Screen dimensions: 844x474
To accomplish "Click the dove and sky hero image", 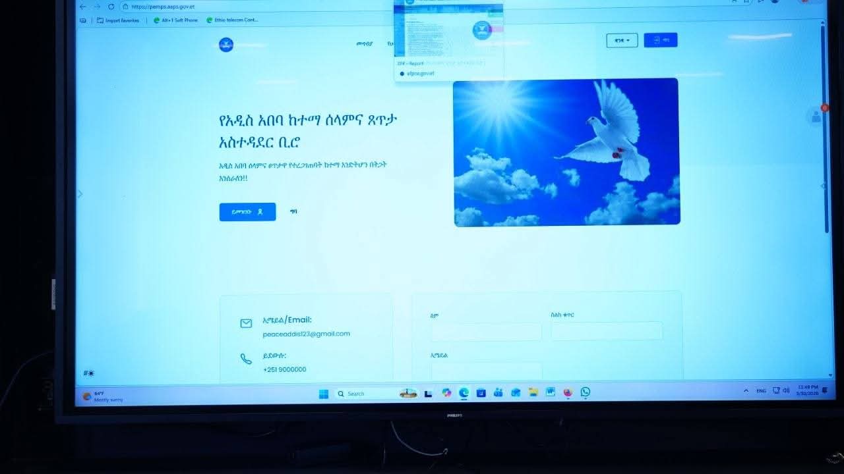I will (x=566, y=152).
